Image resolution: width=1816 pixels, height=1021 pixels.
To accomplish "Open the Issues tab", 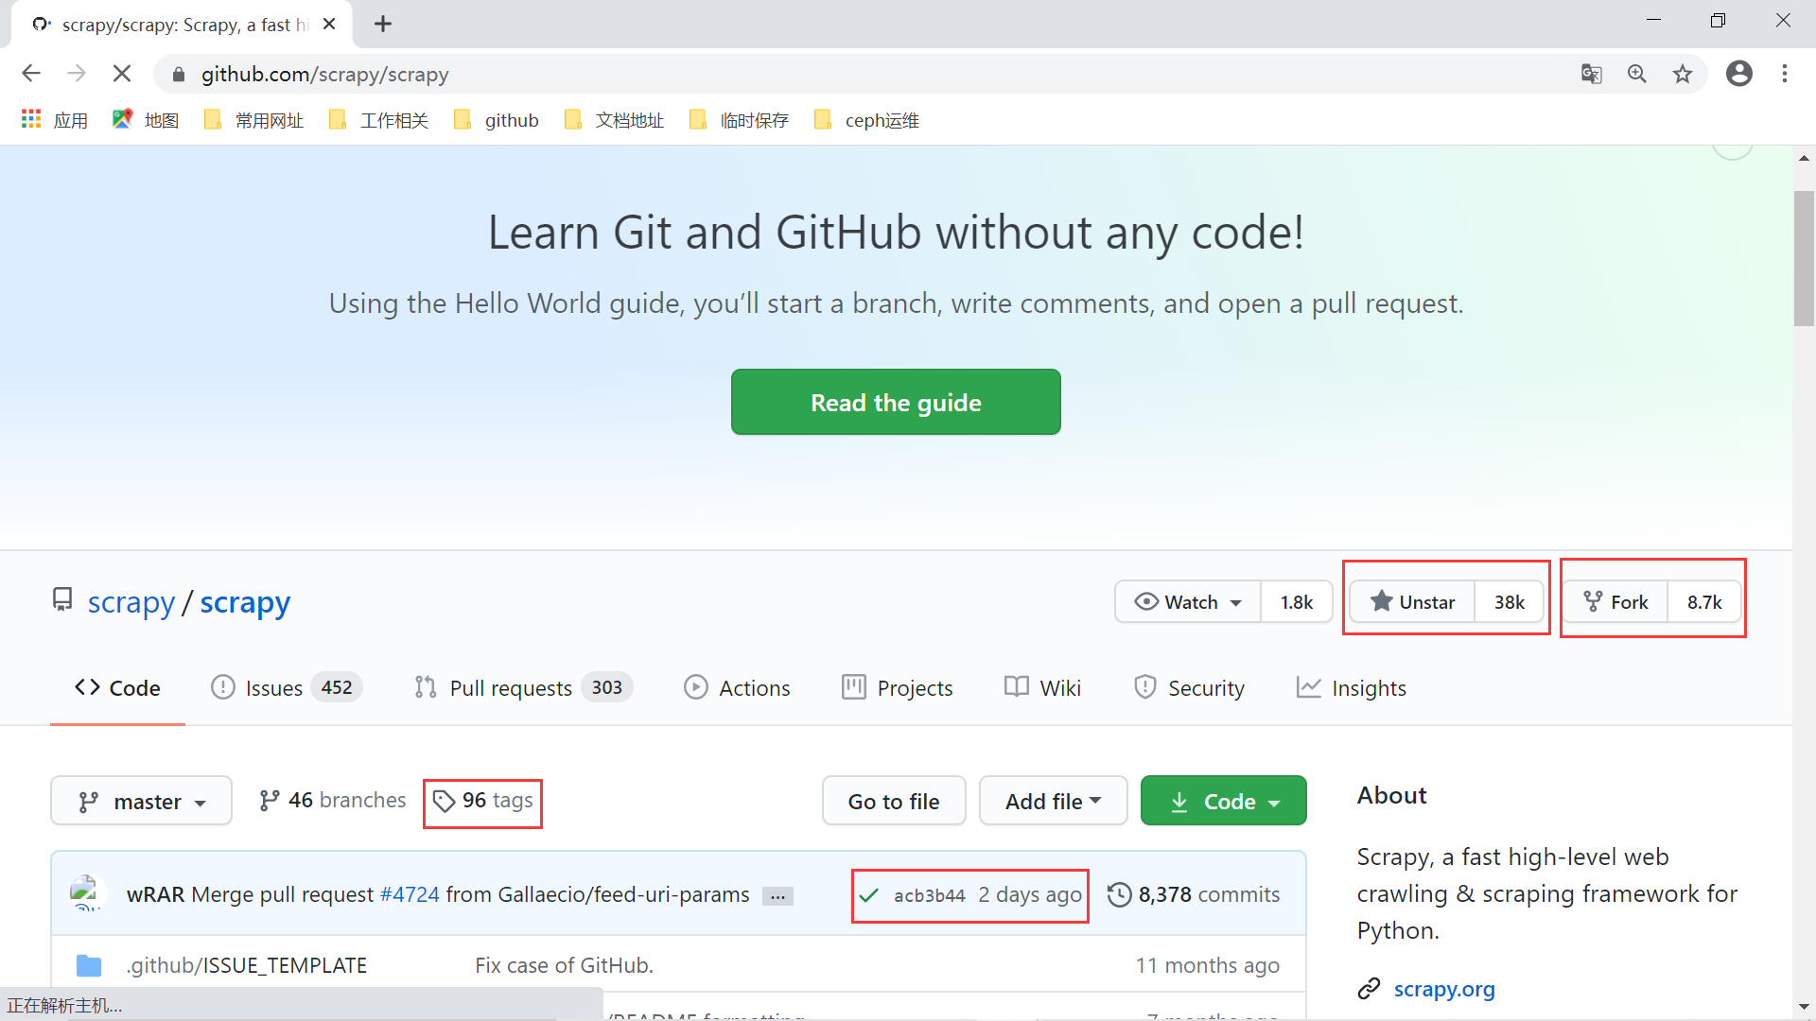I will click(x=287, y=688).
